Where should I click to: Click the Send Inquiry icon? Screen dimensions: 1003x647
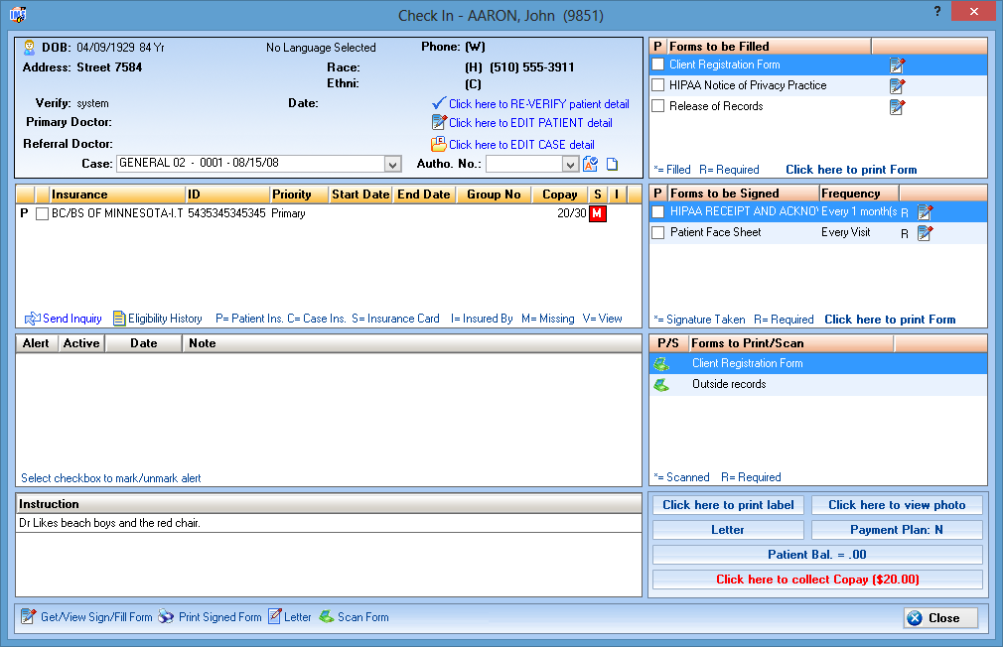(x=32, y=319)
